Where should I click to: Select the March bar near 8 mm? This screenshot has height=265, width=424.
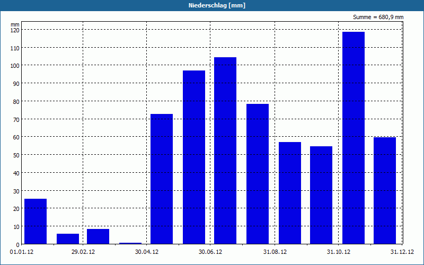click(98, 236)
